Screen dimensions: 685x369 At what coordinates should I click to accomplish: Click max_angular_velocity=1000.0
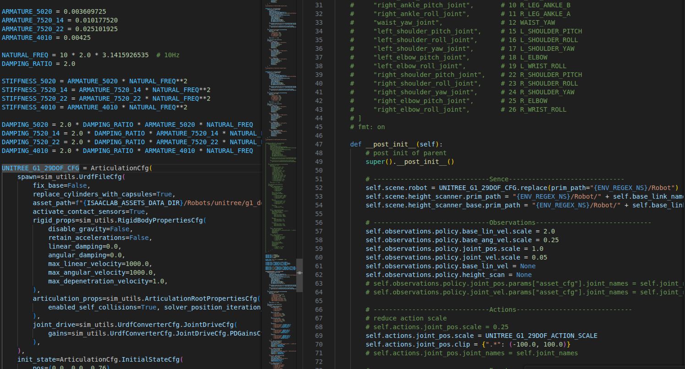tap(102, 272)
